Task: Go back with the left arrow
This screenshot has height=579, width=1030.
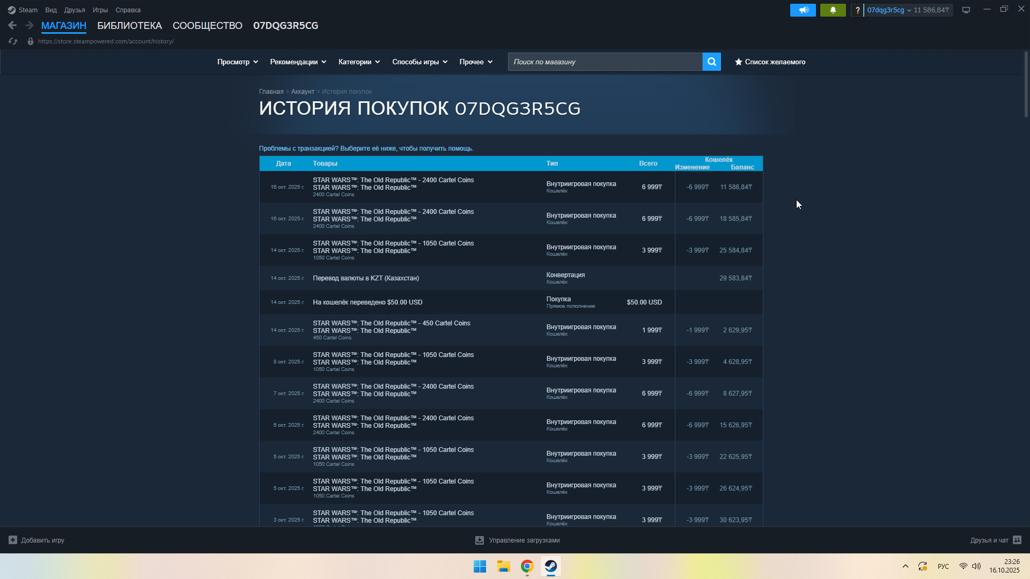Action: point(12,25)
